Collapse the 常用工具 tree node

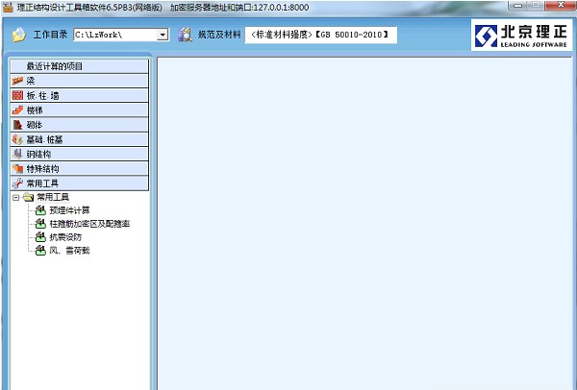pyautogui.click(x=15, y=198)
